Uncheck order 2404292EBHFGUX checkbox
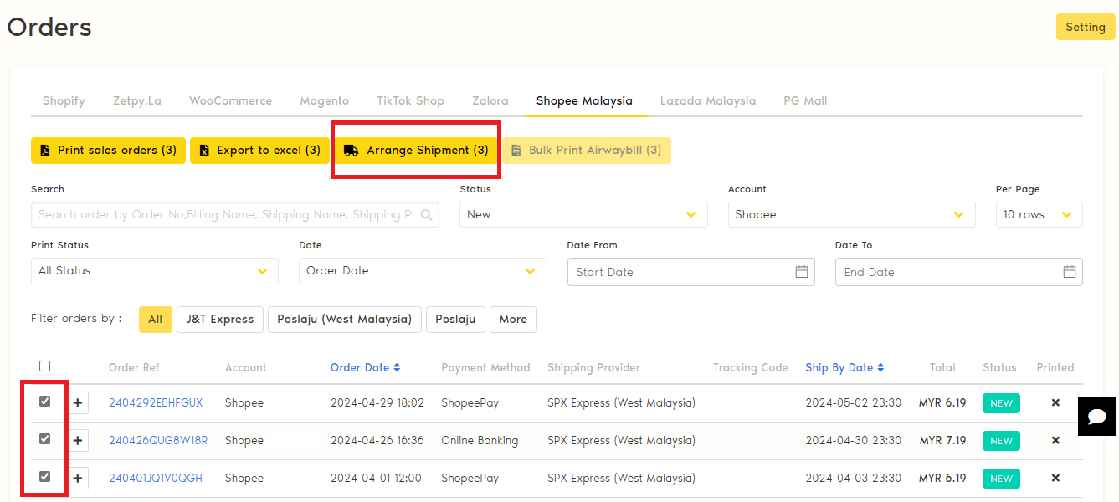The width and height of the screenshot is (1119, 502). coord(45,402)
